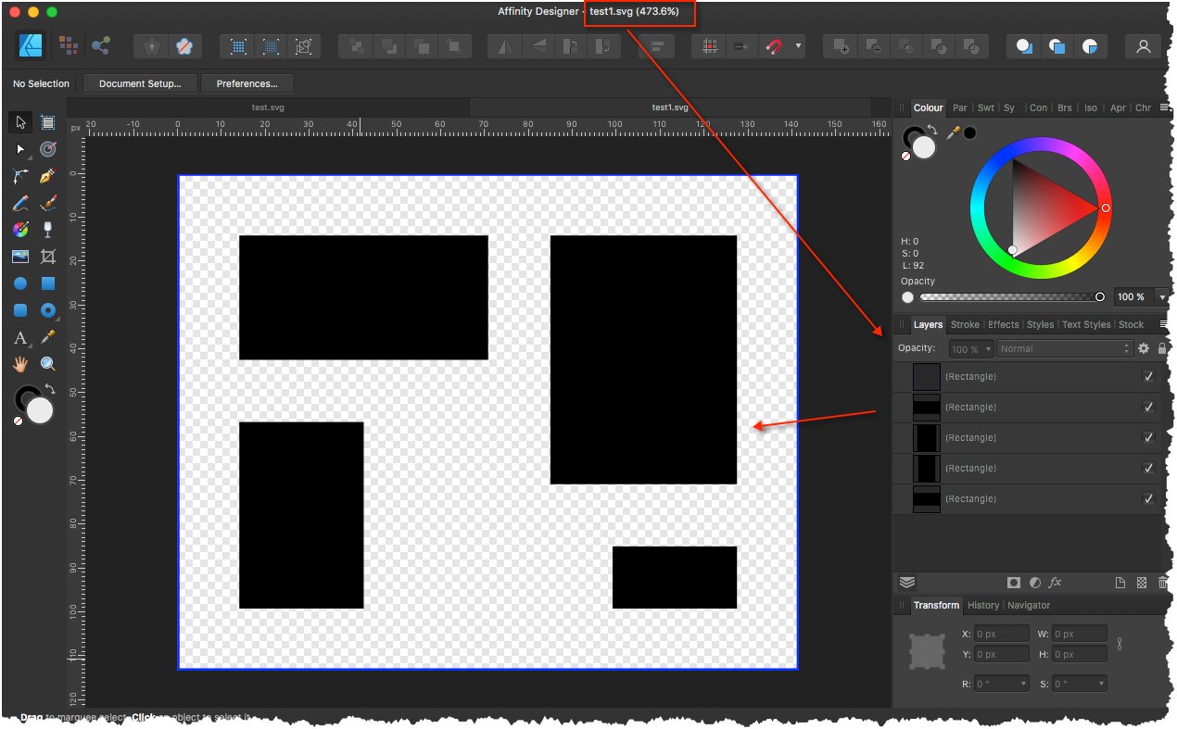Image resolution: width=1177 pixels, height=729 pixels.
Task: Click the trash icon in Layers panel
Action: [1163, 583]
